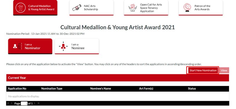Viewport: 236px width, 109px height.
Task: Switch to Patron of the Arts Awards tab
Action: point(201,8)
